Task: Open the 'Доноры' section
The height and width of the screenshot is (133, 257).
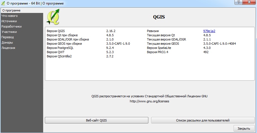Action: pyautogui.click(x=22, y=42)
